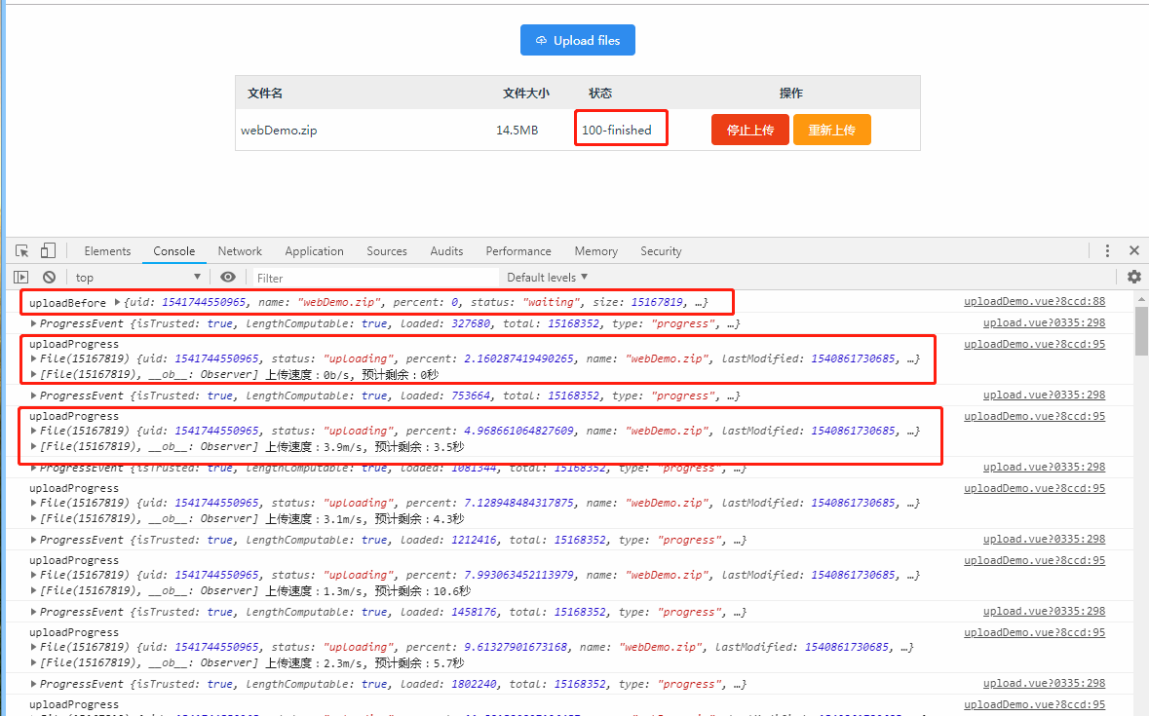Expand Observer array with 上传速度 1.3m/s
The width and height of the screenshot is (1149, 716).
click(34, 590)
